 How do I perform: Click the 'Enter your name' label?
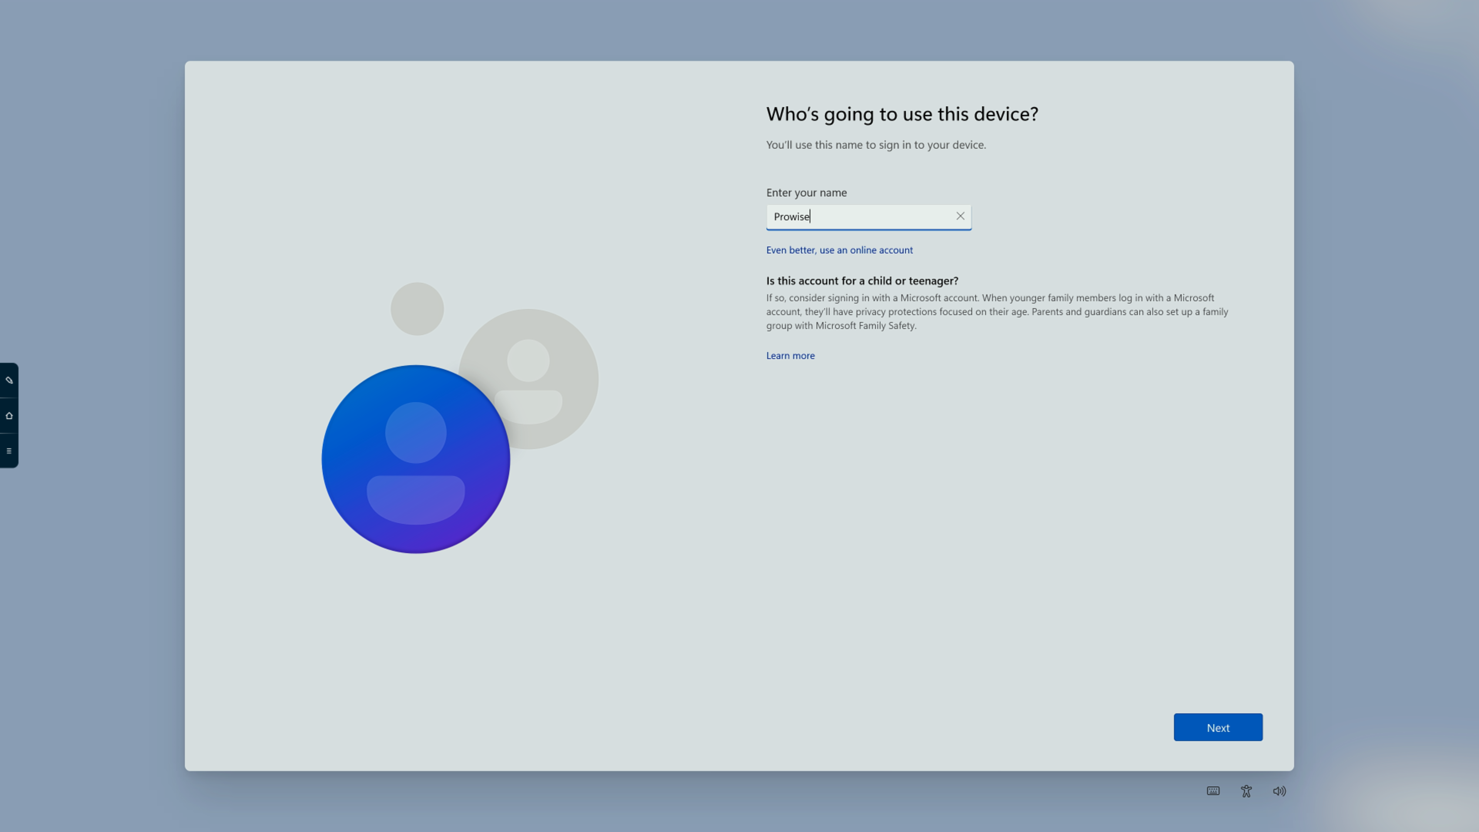pyautogui.click(x=806, y=192)
